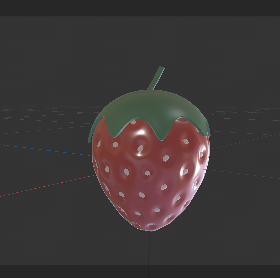Select the green calyx leaf cap
The image size is (280, 278).
[151, 106]
